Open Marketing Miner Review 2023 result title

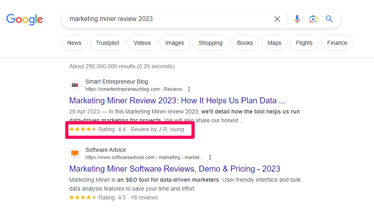point(177,101)
